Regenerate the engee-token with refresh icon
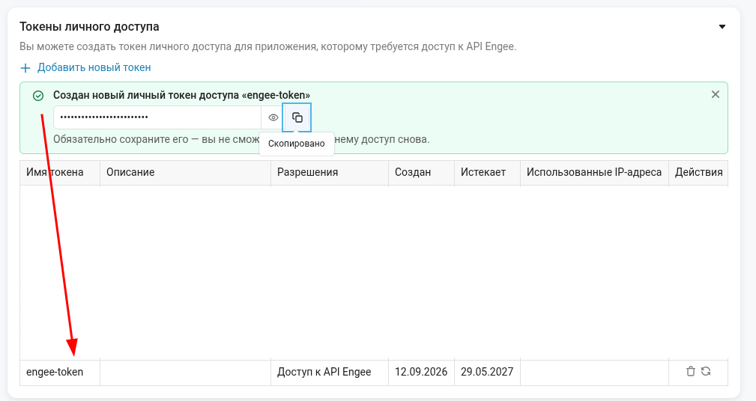 click(706, 371)
